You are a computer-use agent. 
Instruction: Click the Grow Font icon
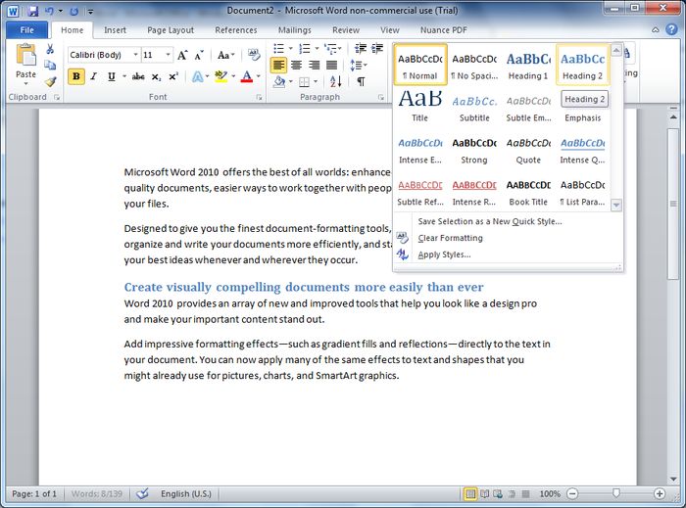[x=182, y=55]
